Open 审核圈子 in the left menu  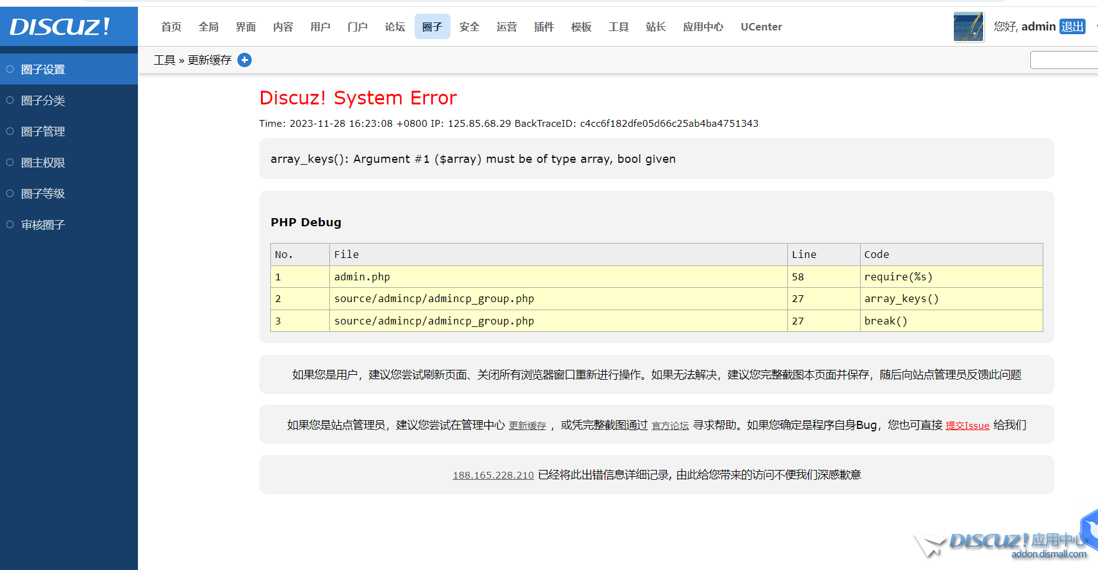click(x=43, y=225)
